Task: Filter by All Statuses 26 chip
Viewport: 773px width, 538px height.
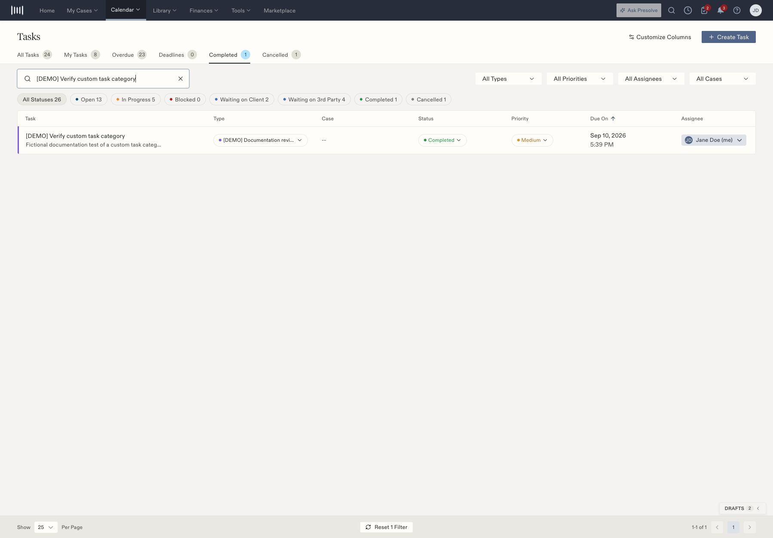Action: [42, 100]
